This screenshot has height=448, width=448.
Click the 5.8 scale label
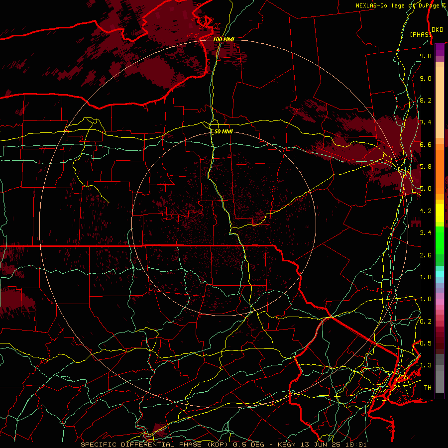(426, 167)
